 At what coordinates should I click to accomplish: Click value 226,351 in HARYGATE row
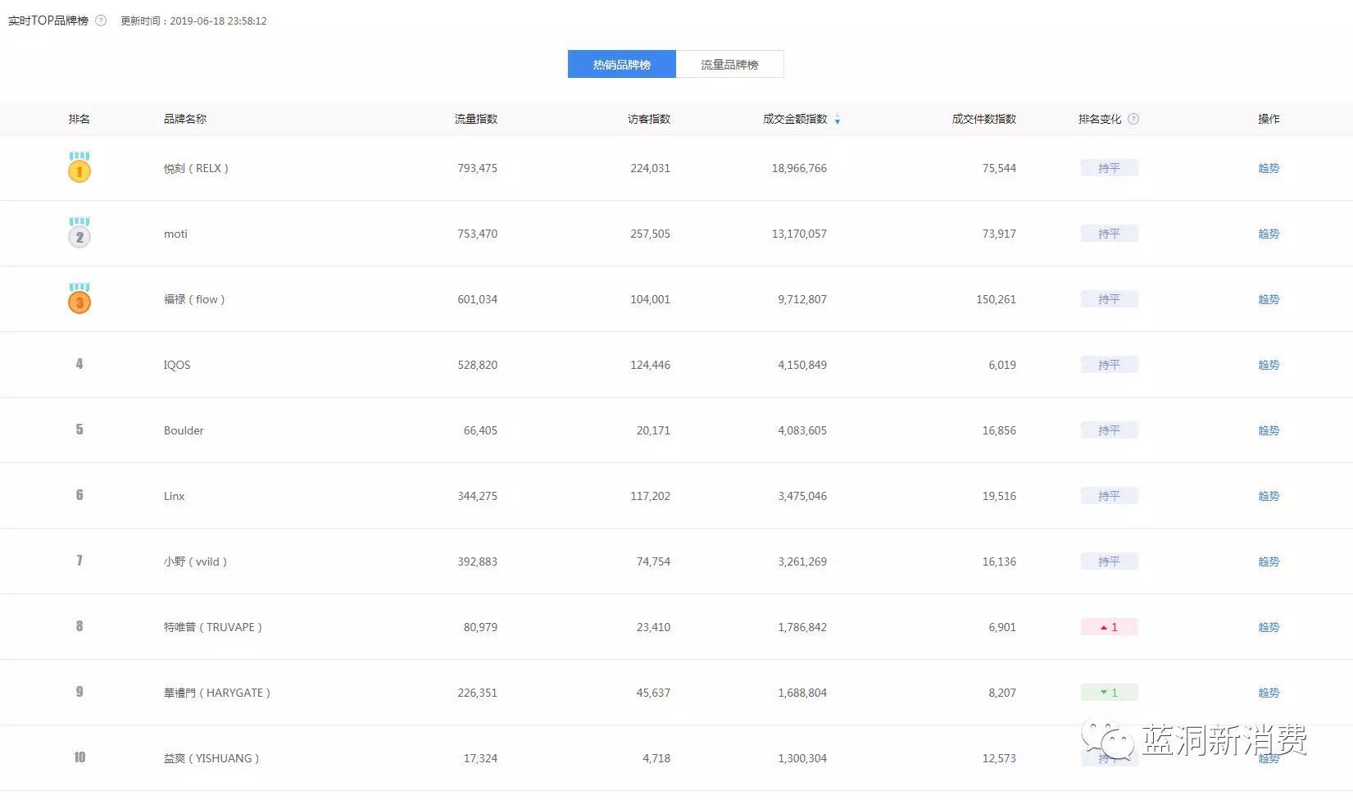pos(478,693)
